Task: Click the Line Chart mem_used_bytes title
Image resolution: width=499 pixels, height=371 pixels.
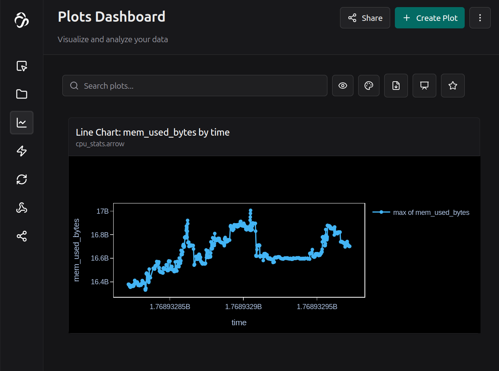Action: [x=153, y=132]
